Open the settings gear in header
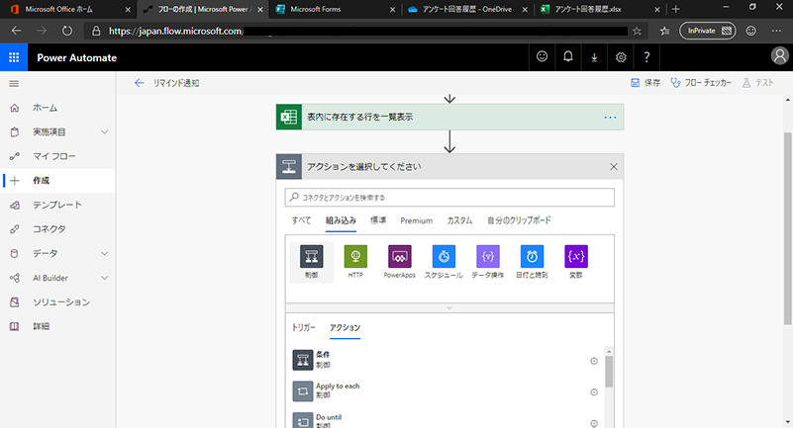 click(x=621, y=57)
